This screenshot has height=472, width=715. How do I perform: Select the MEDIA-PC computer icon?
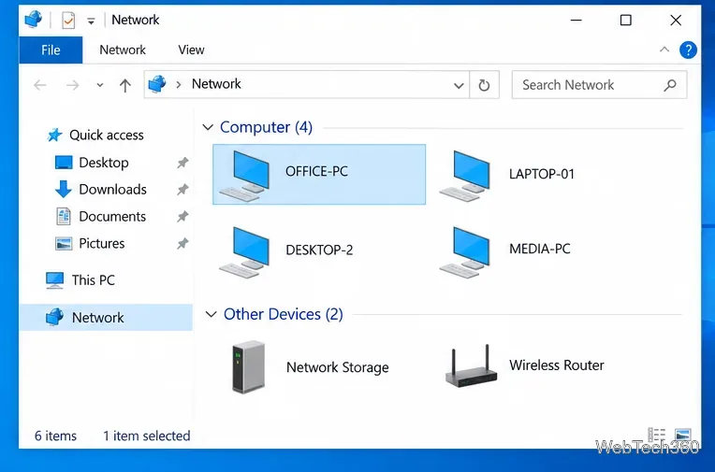click(465, 252)
